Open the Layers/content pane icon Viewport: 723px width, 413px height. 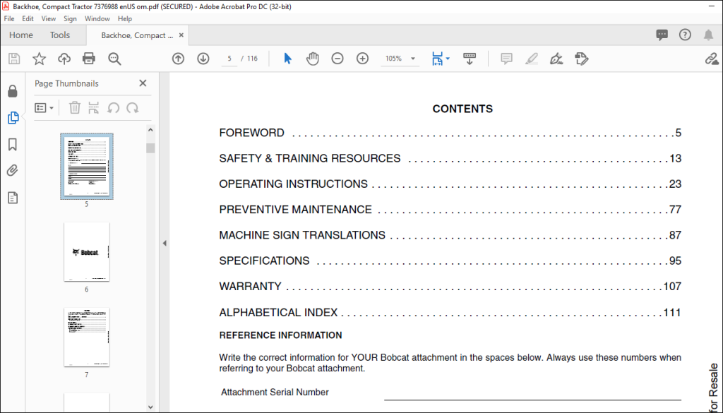pyautogui.click(x=13, y=198)
